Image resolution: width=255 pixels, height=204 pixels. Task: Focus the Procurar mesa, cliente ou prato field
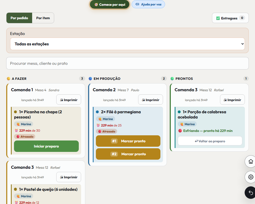click(127, 63)
